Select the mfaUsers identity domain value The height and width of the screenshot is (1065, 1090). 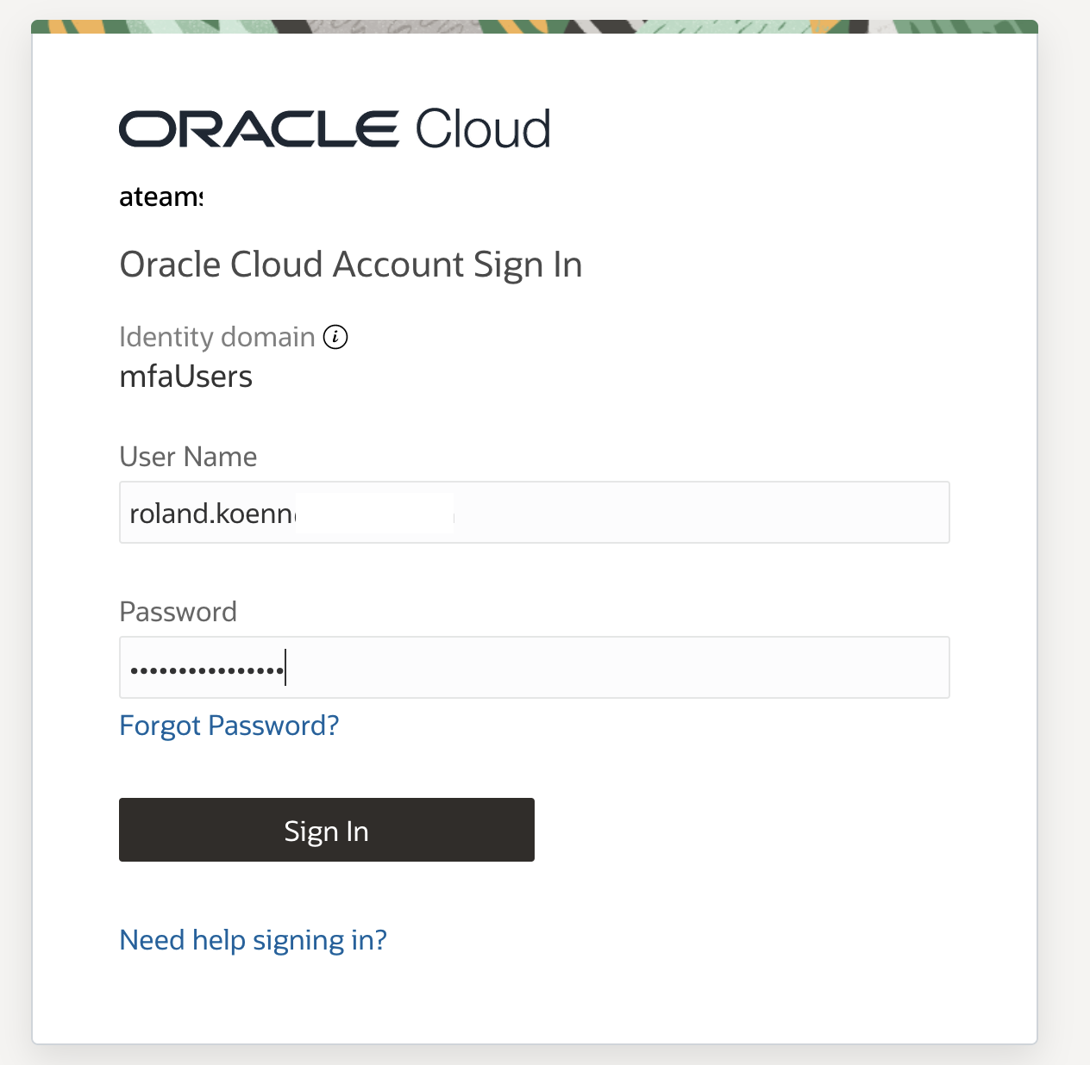pyautogui.click(x=185, y=377)
